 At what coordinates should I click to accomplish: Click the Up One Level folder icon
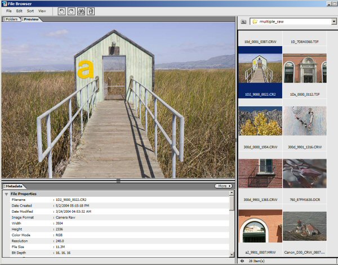(243, 21)
